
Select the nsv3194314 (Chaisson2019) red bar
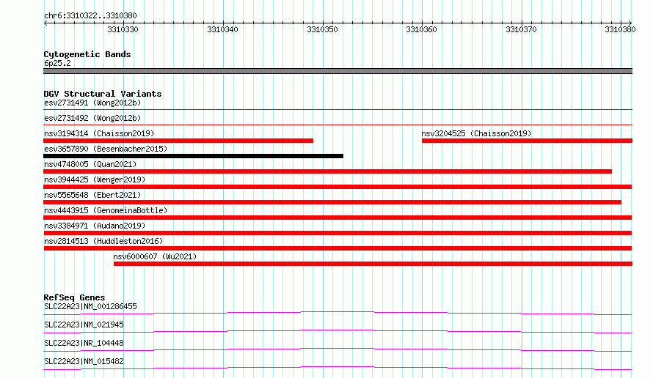[x=178, y=141]
